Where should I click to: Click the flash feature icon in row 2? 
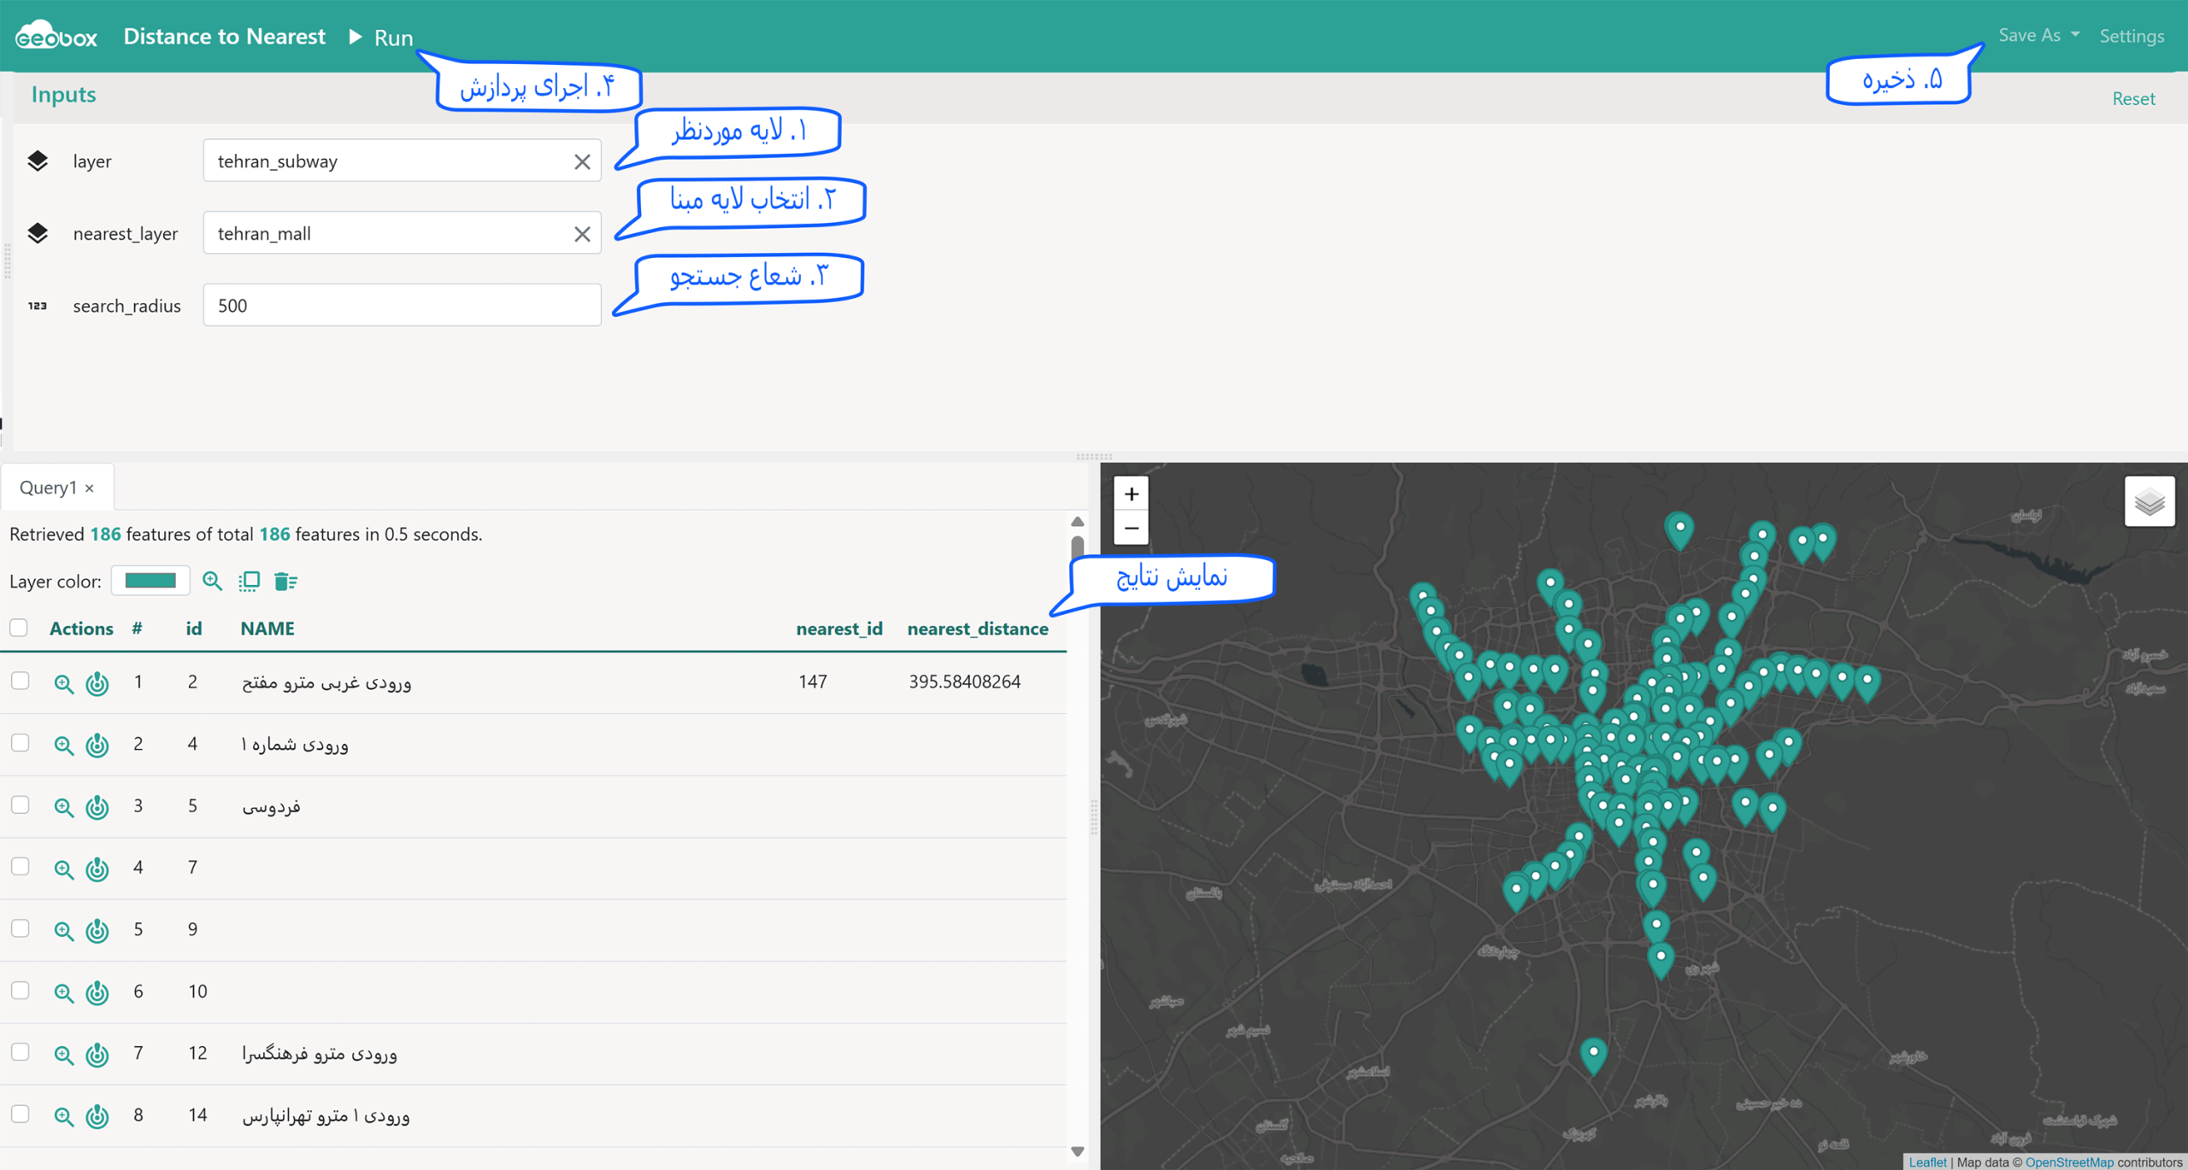[97, 745]
